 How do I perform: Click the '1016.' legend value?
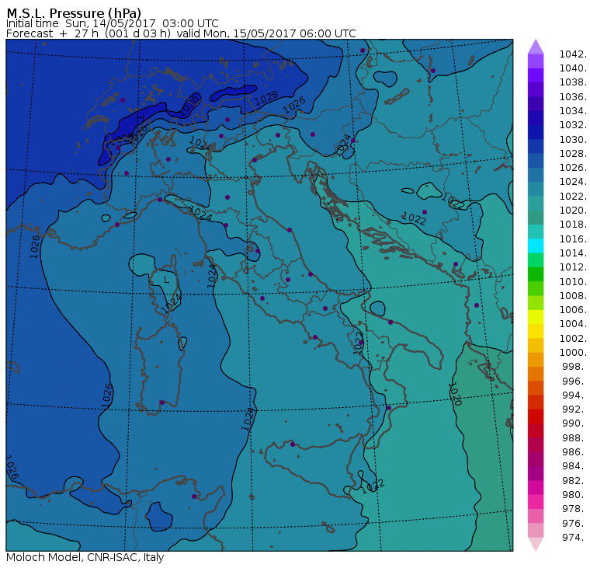(573, 239)
